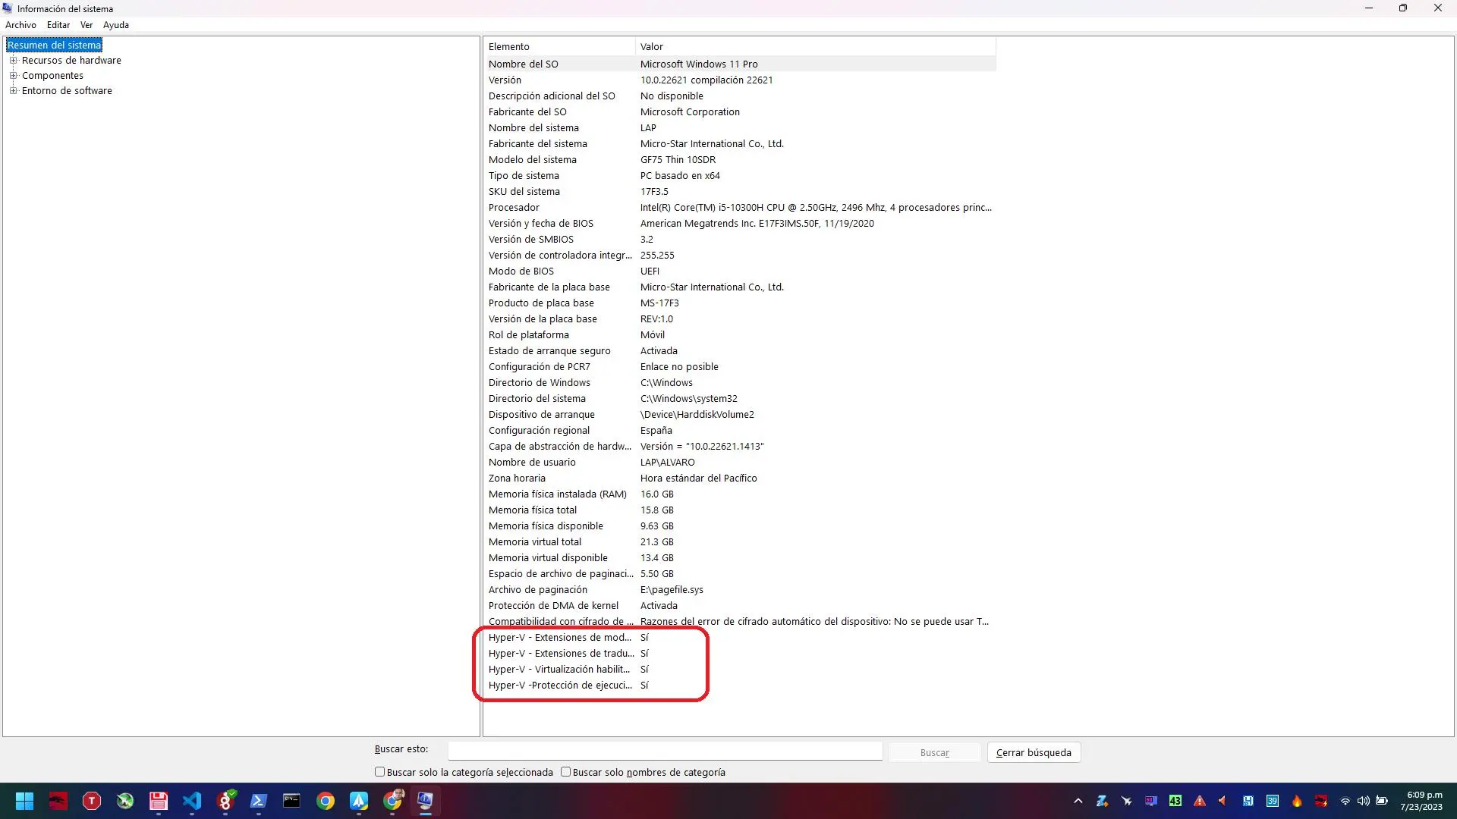
Task: Open the Chrome profile-avatar taskbar icon
Action: pos(392,801)
